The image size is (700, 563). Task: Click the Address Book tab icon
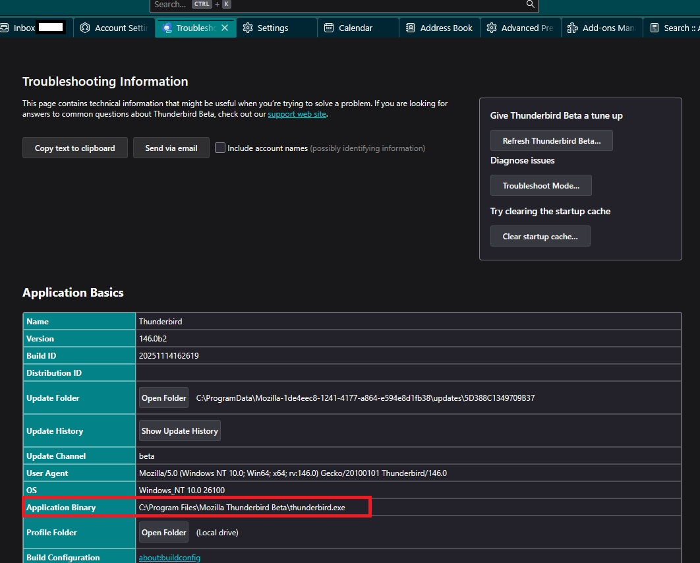pos(410,28)
